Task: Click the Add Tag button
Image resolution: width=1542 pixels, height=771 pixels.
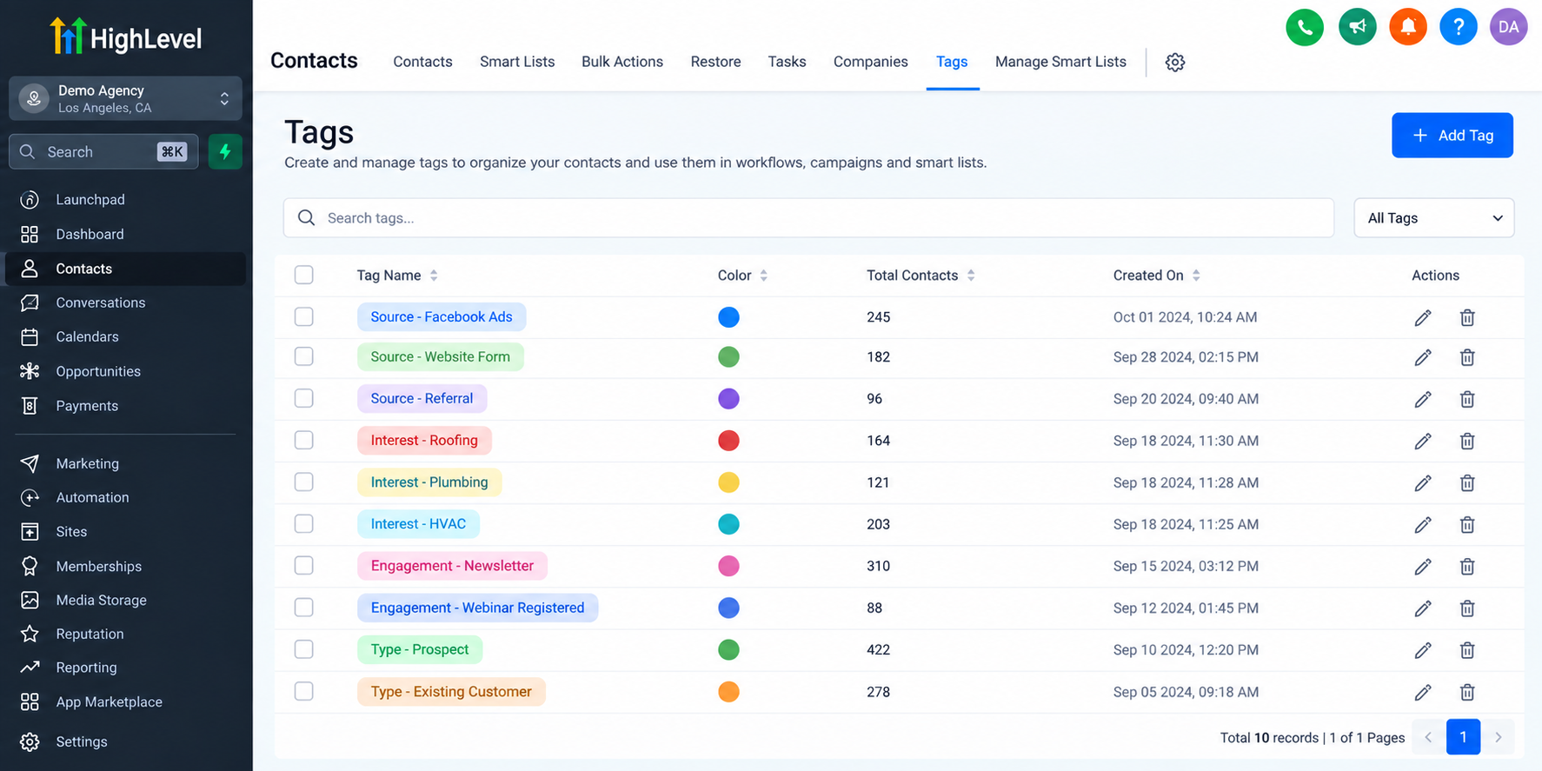Action: pos(1452,136)
